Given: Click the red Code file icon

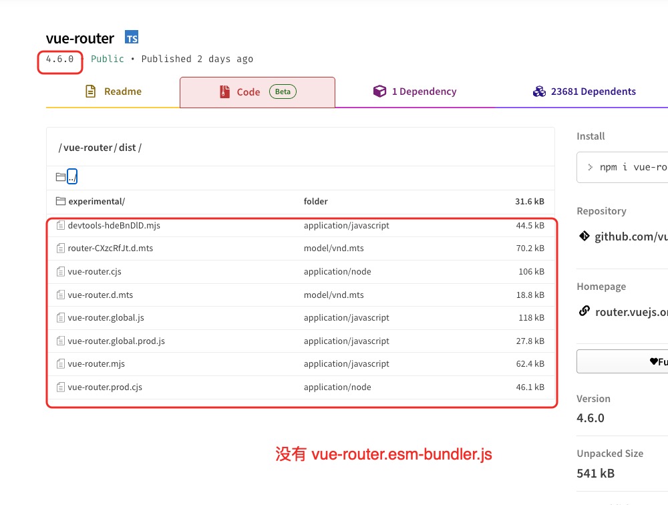Looking at the screenshot, I should [224, 92].
